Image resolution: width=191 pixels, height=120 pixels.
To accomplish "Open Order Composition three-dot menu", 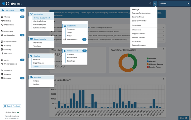I will click(x=163, y=49).
